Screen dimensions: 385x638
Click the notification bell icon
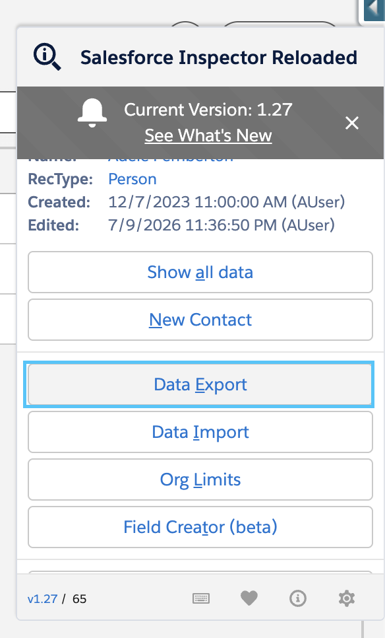point(92,113)
